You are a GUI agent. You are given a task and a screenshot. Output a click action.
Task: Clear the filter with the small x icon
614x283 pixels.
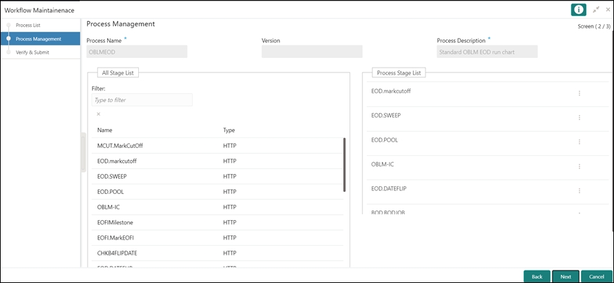click(98, 114)
